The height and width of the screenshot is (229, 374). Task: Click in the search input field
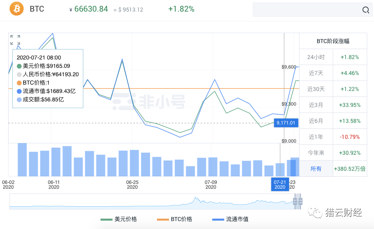[306, 10]
